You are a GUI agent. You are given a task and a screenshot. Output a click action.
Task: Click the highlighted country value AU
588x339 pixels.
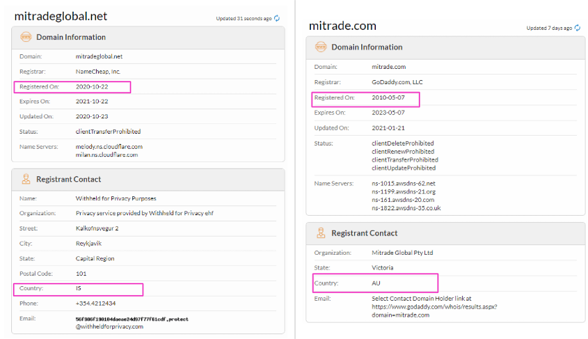point(376,283)
